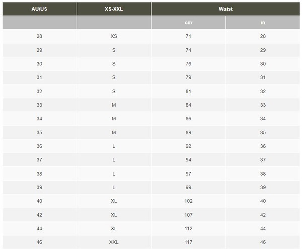
Task: Click AU/US size 29 in first column
Action: tap(39, 50)
